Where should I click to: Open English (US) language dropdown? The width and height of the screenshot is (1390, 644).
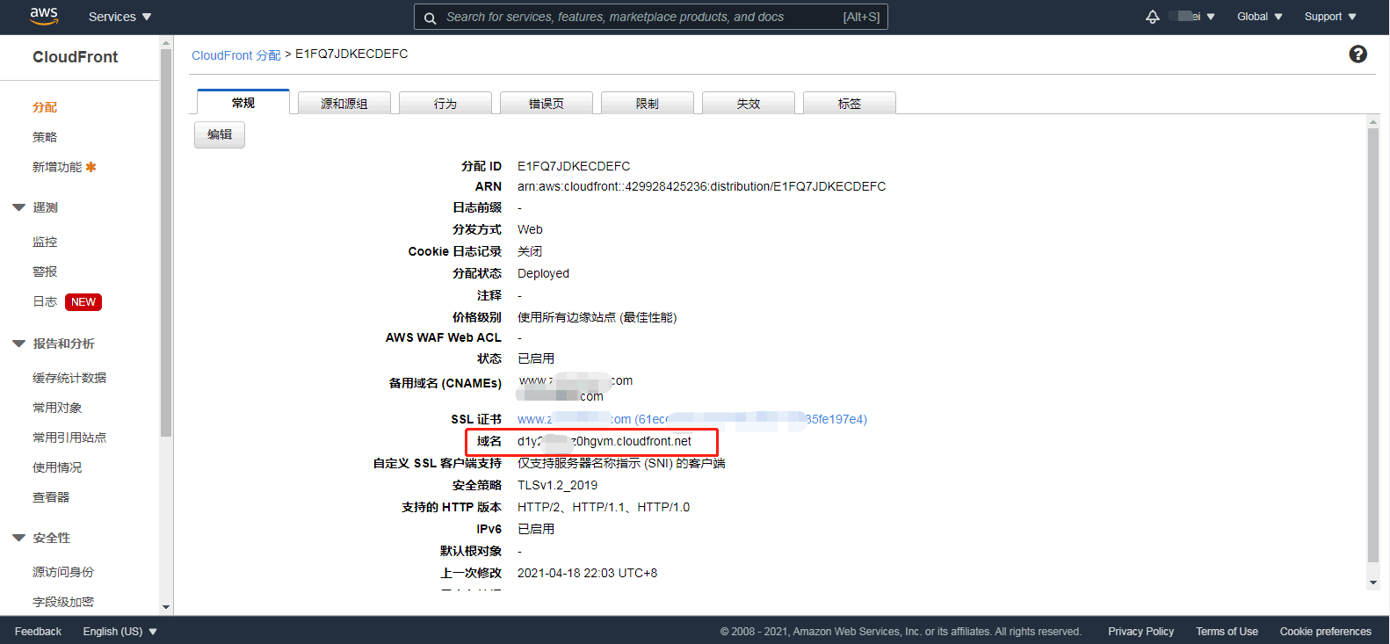point(120,632)
